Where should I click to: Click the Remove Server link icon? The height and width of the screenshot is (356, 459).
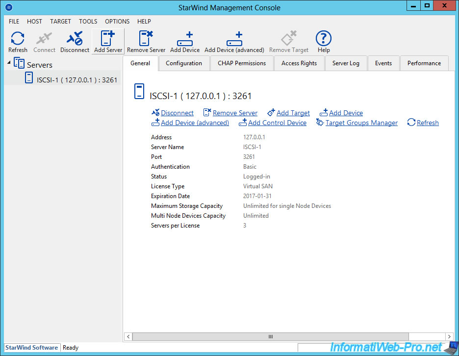[x=207, y=112]
